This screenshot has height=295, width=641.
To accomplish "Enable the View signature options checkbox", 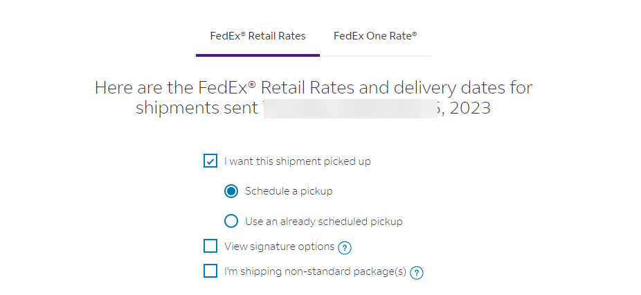I will (x=210, y=247).
